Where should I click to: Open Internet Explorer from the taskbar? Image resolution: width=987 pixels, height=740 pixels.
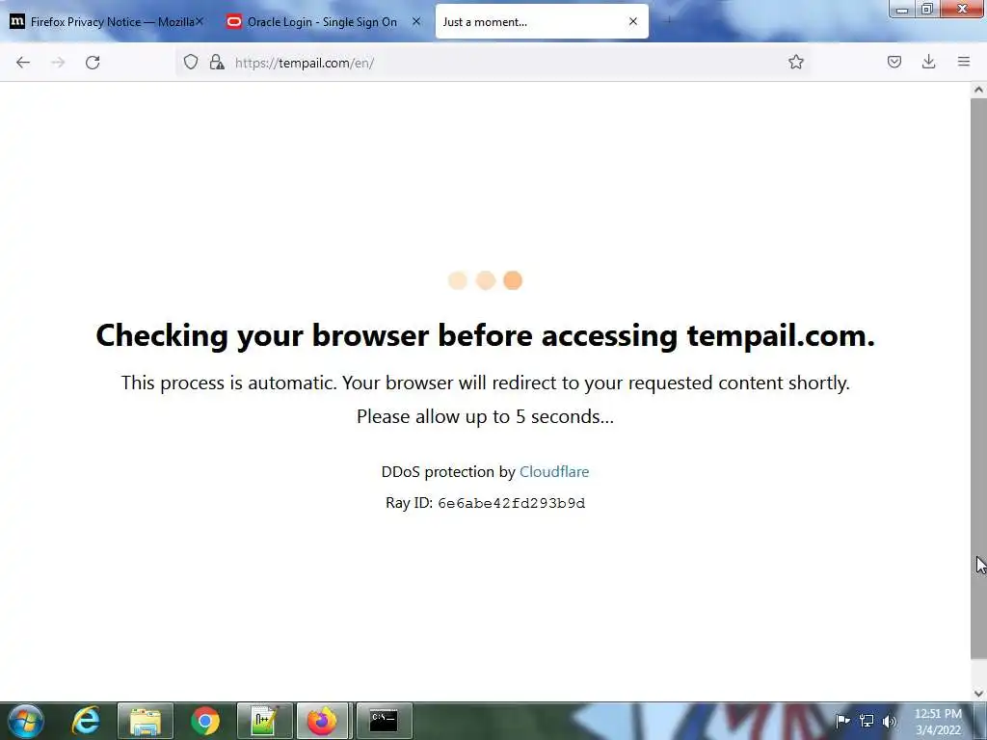[86, 721]
